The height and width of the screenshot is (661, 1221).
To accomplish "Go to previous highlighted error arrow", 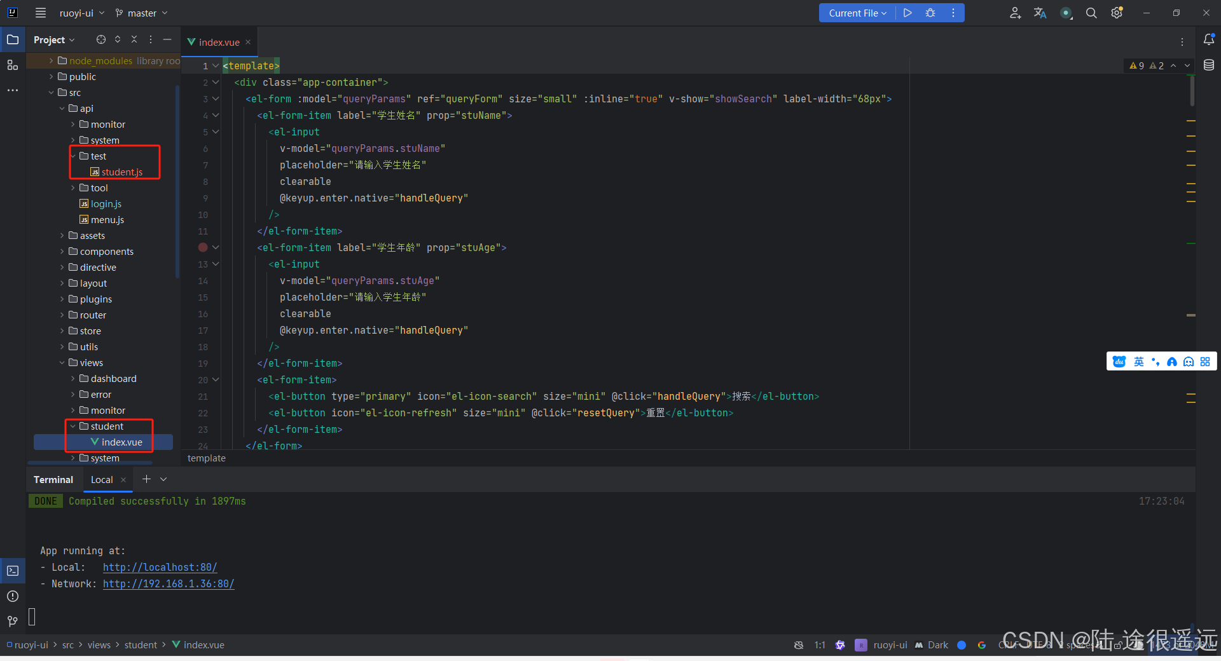I will coord(1173,65).
